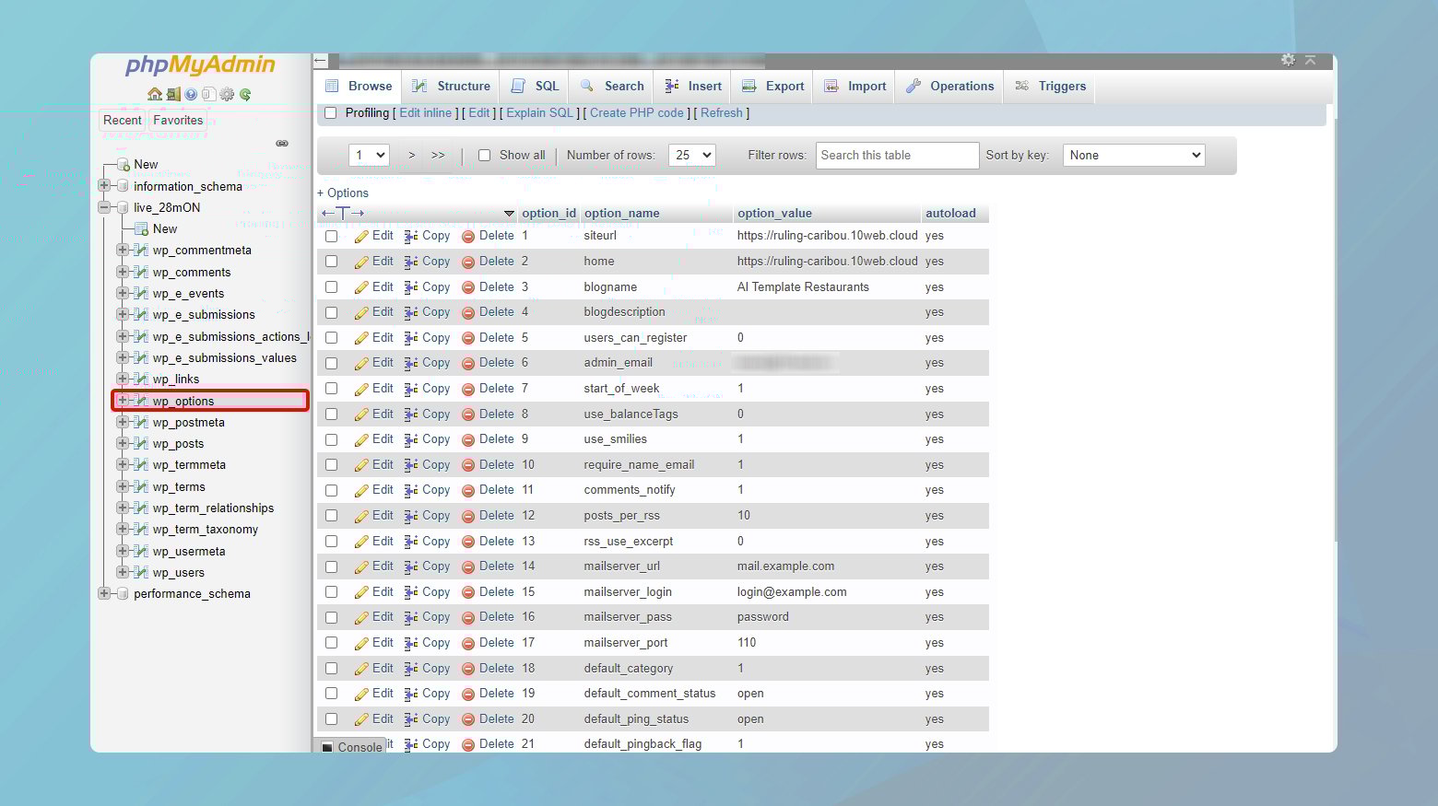Select the checkbox for the home row
This screenshot has width=1438, height=806.
coord(331,262)
